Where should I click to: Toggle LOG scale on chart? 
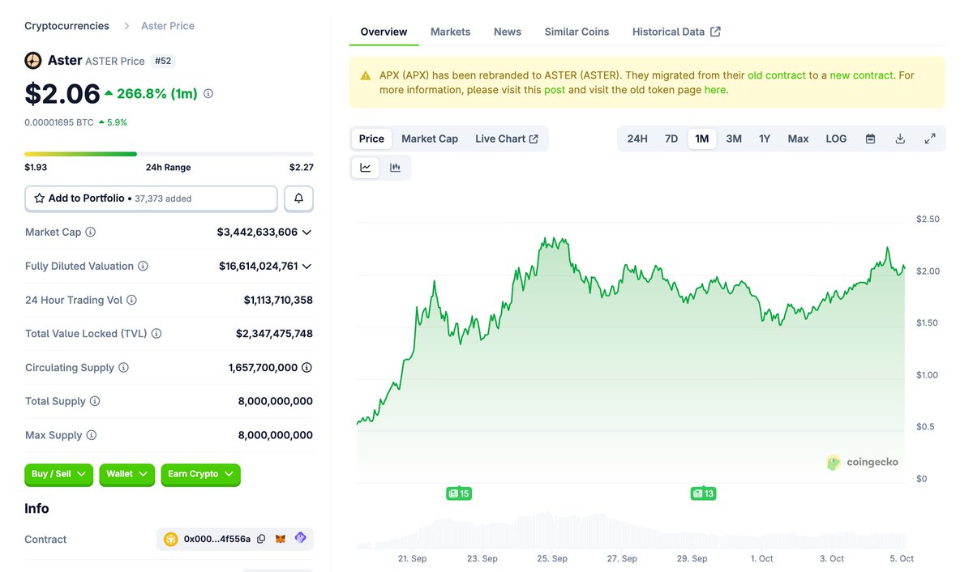tap(836, 139)
